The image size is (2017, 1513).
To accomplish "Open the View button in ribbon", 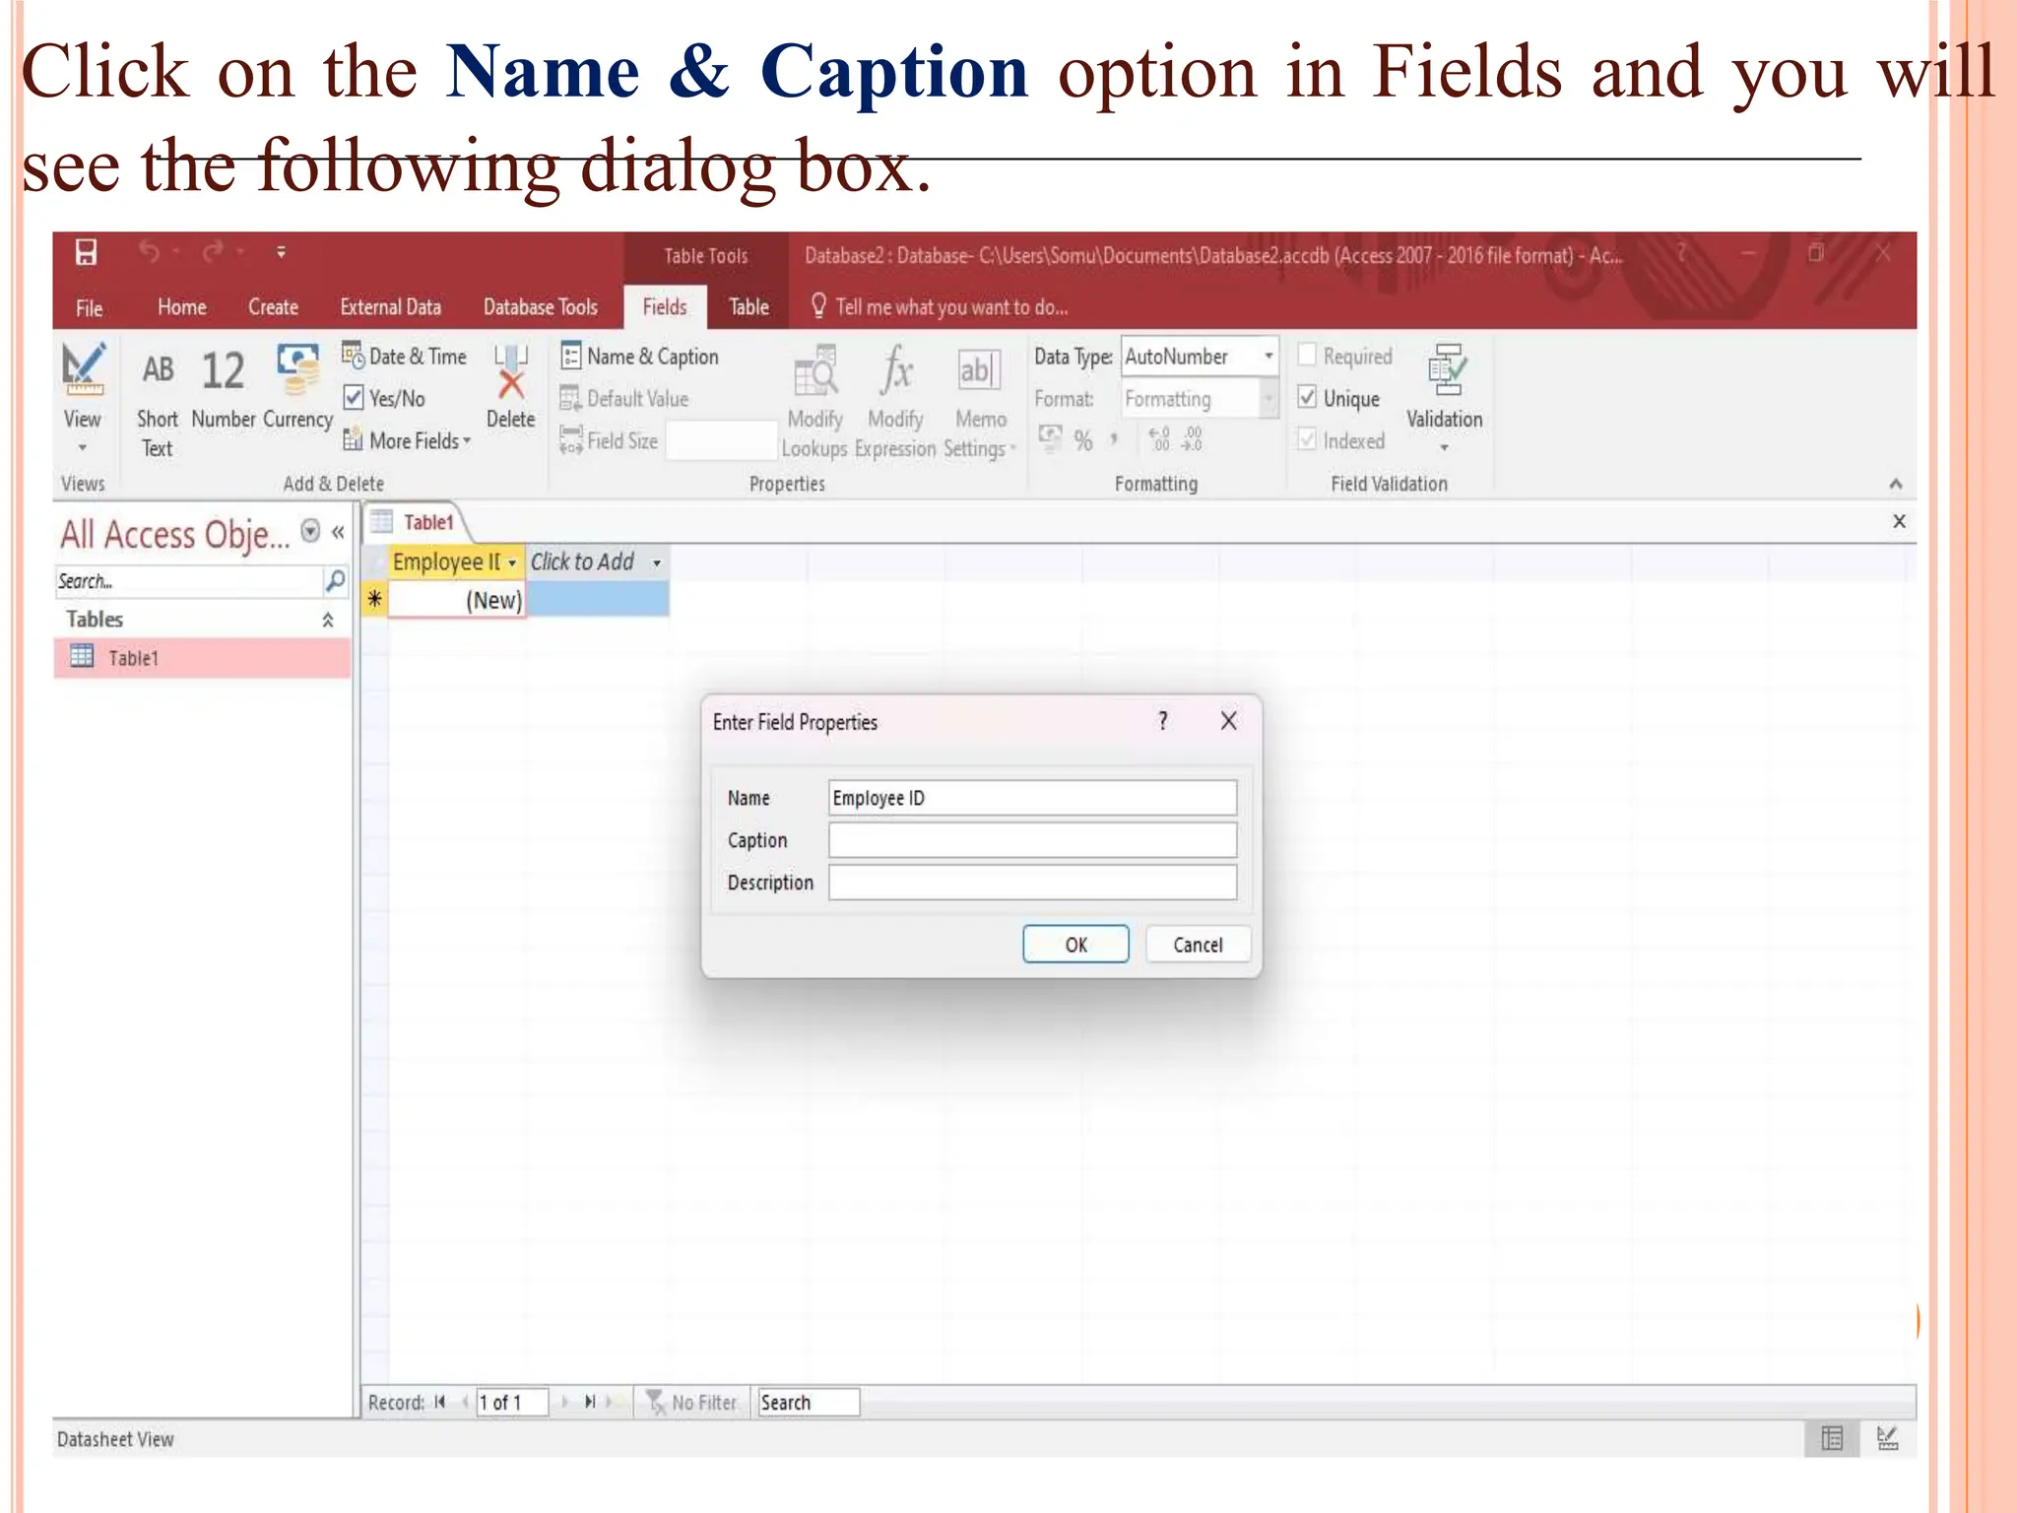I will (x=83, y=397).
